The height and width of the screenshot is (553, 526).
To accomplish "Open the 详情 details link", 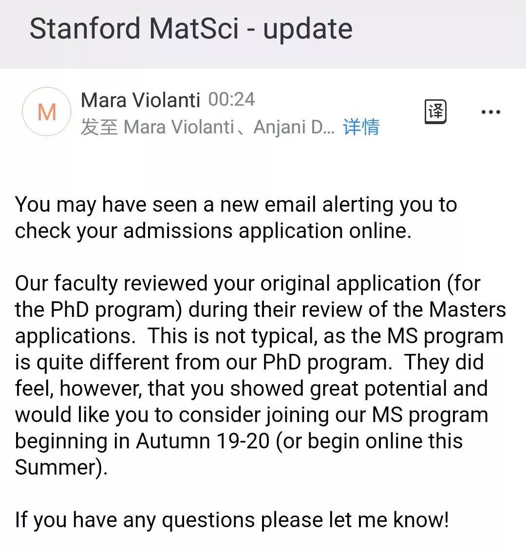I will click(361, 127).
